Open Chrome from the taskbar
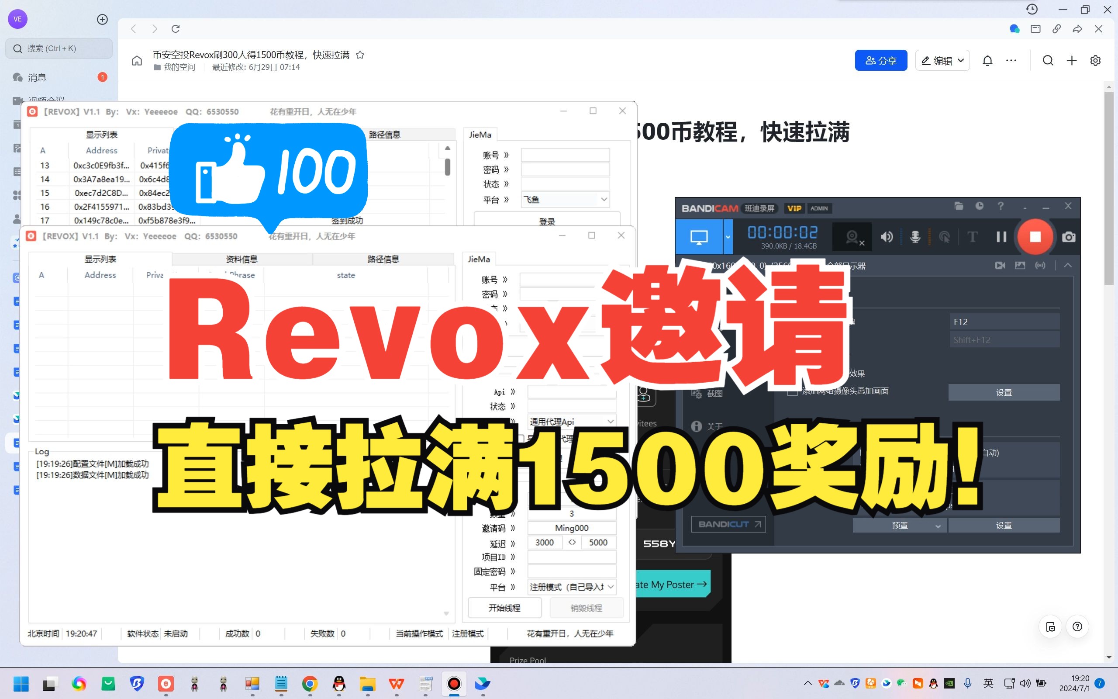This screenshot has width=1118, height=699. coord(310,684)
